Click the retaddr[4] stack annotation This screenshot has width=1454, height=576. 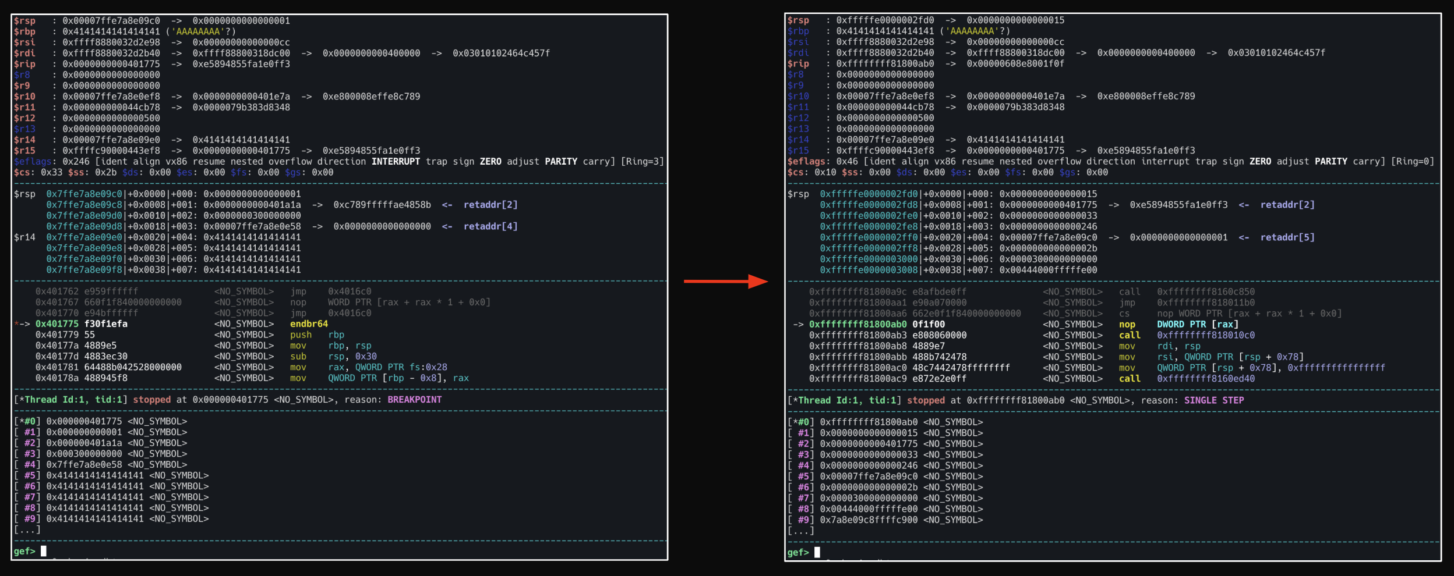490,226
